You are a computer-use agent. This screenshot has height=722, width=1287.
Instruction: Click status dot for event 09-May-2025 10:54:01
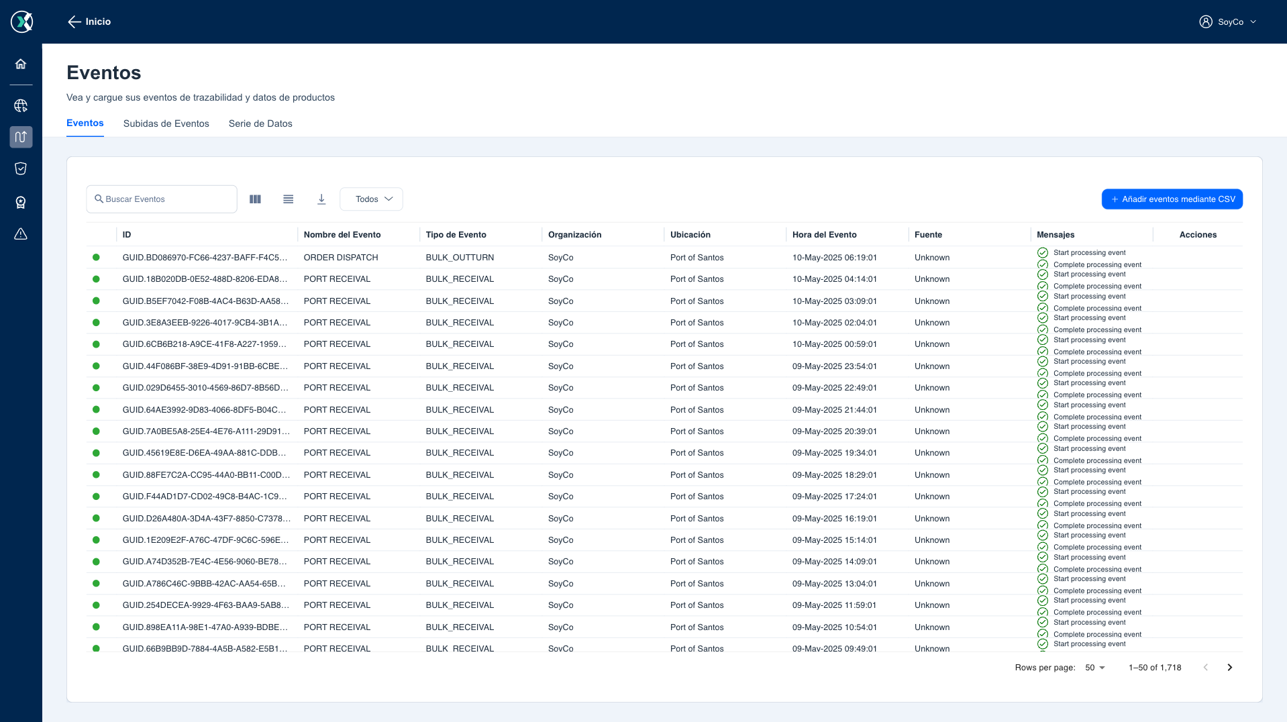(x=96, y=627)
